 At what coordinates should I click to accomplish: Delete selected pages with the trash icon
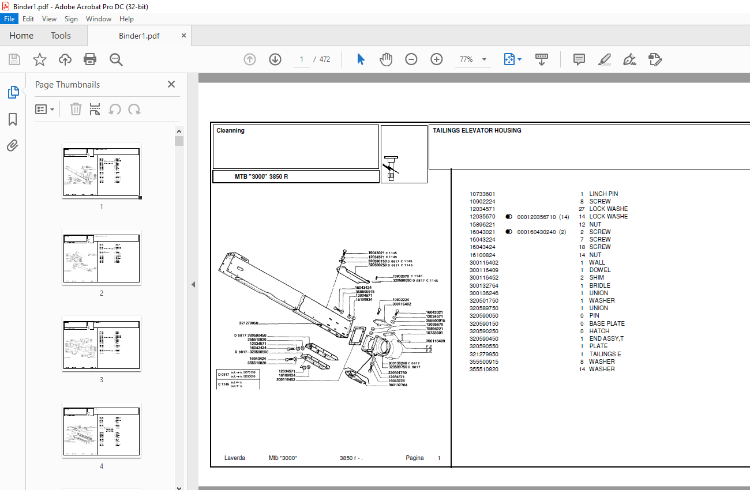[x=76, y=109]
